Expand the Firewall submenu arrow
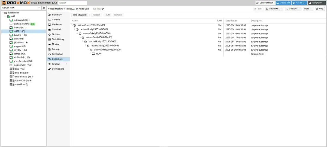This screenshot has width=327, height=147. click(66, 64)
